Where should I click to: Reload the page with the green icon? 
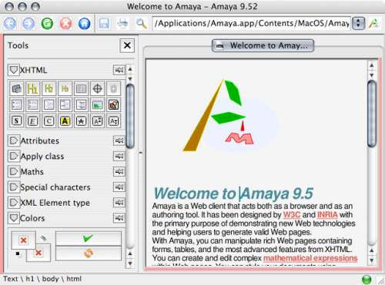[x=47, y=24]
